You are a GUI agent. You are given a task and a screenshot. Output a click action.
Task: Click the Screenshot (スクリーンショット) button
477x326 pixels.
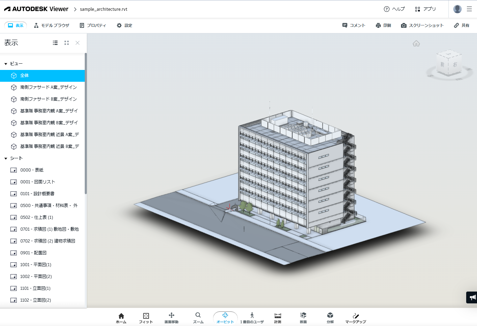[422, 25]
